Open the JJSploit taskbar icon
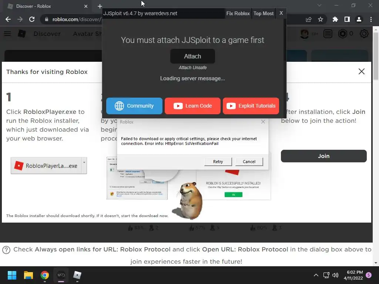 (61, 275)
